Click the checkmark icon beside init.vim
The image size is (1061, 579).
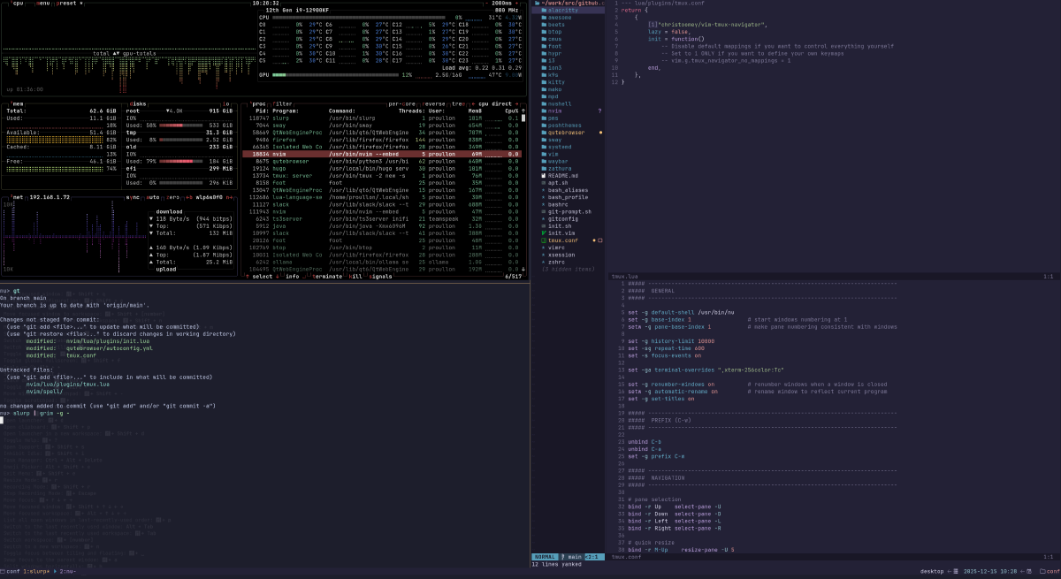point(544,233)
